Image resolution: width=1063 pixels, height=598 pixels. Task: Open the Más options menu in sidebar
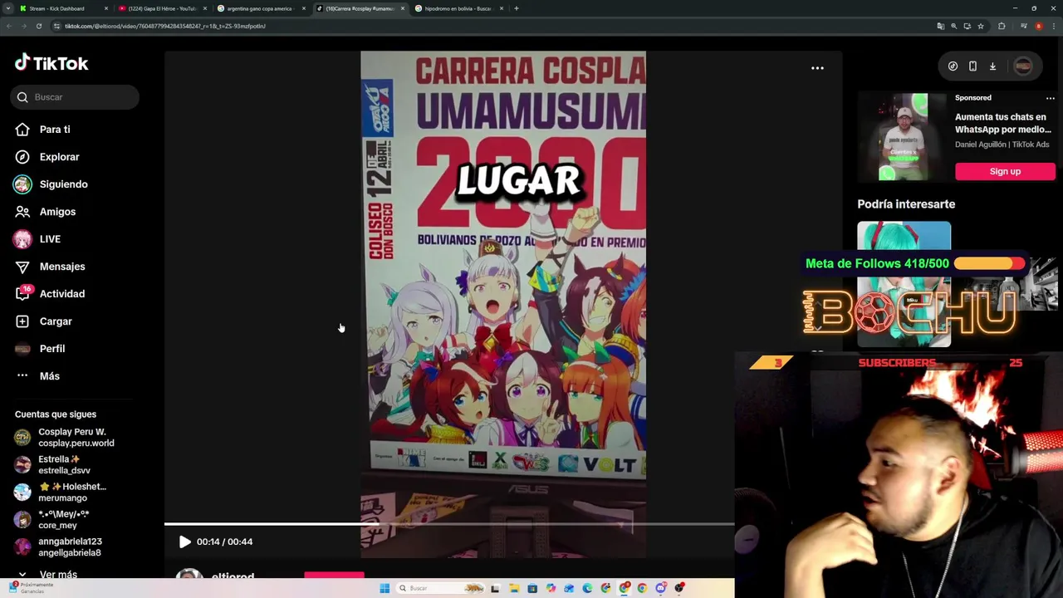click(50, 376)
